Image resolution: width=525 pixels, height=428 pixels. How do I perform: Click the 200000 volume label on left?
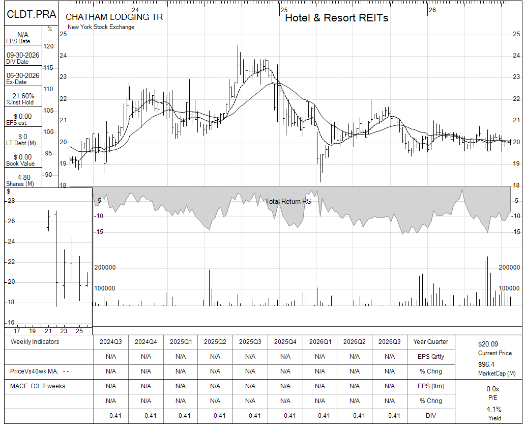click(x=105, y=267)
